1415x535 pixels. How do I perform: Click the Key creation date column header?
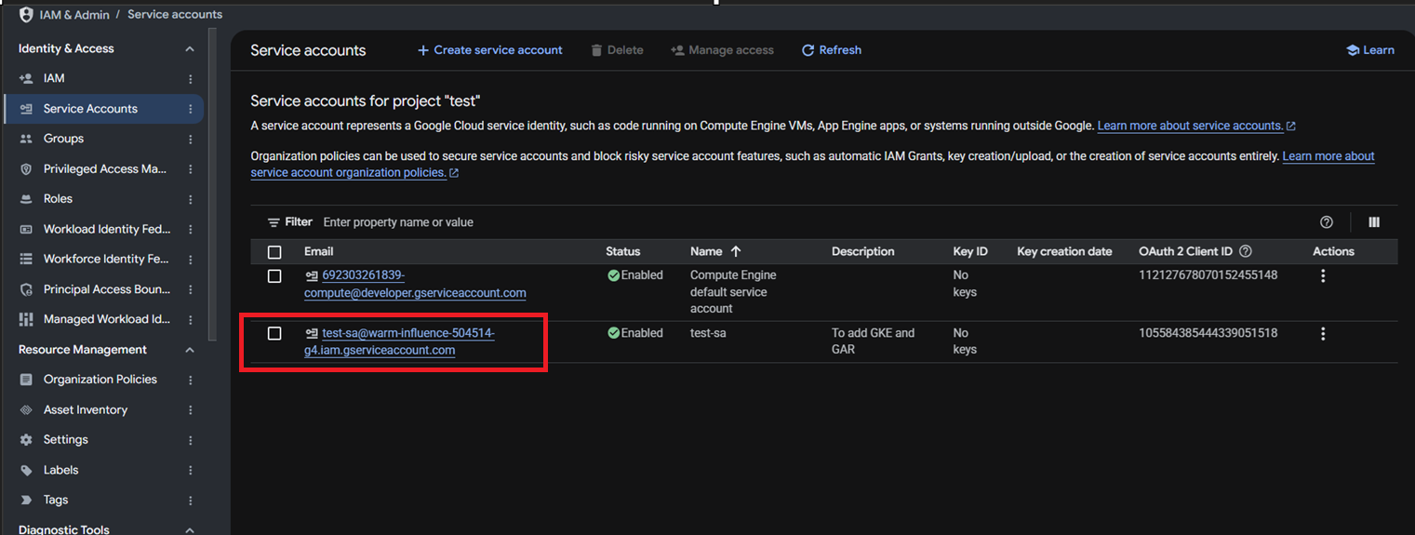click(1064, 251)
